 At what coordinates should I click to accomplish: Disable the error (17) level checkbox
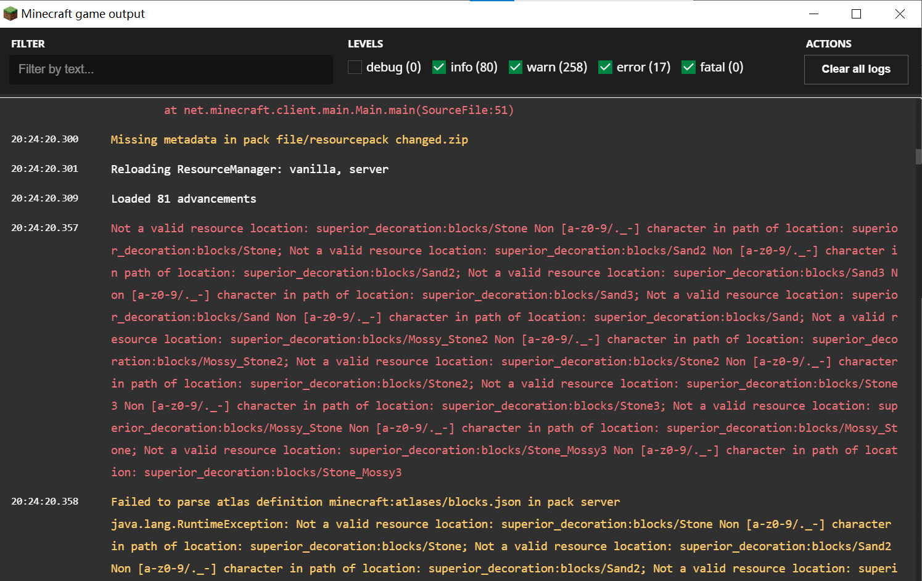click(x=605, y=67)
